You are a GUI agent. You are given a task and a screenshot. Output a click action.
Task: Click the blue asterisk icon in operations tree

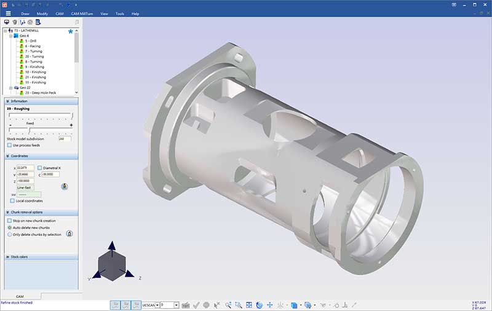pyautogui.click(x=71, y=31)
